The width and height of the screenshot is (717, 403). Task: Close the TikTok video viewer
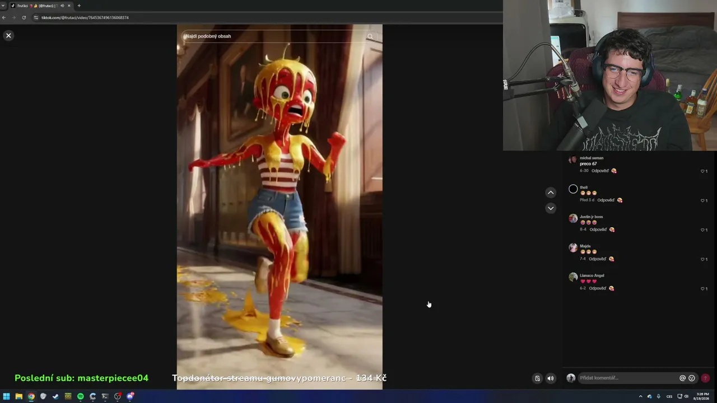(x=8, y=35)
